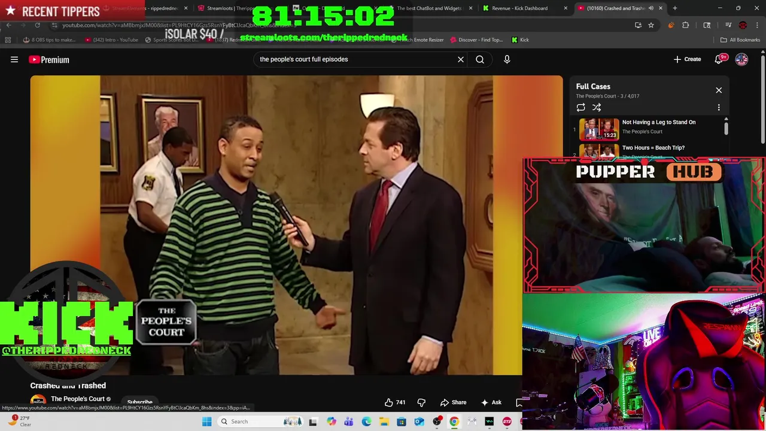
Task: Go to YouTube Premium home logo
Action: 49,59
